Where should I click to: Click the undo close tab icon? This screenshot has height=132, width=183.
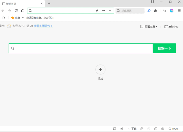tap(164, 11)
